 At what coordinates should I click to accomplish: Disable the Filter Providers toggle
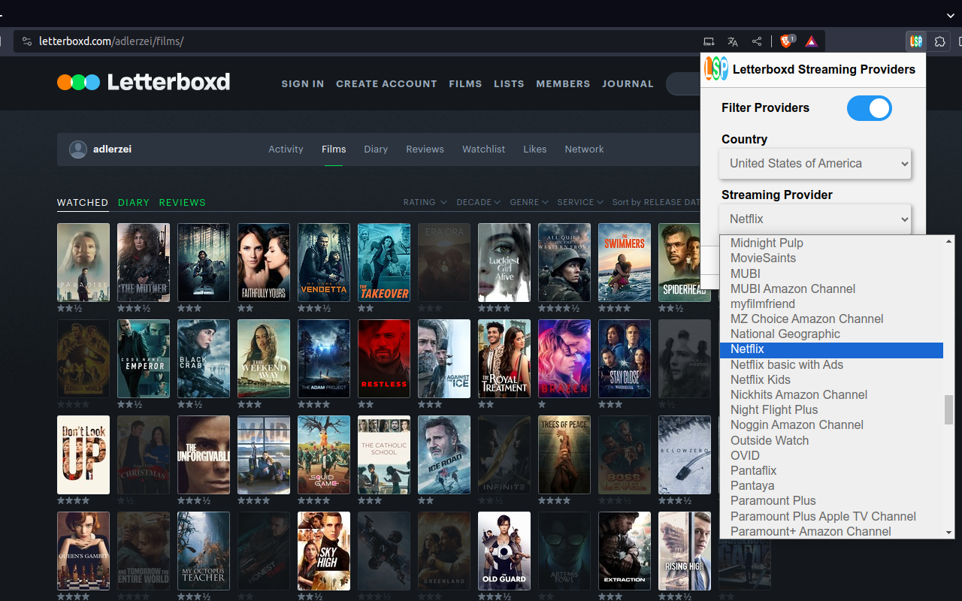coord(869,108)
